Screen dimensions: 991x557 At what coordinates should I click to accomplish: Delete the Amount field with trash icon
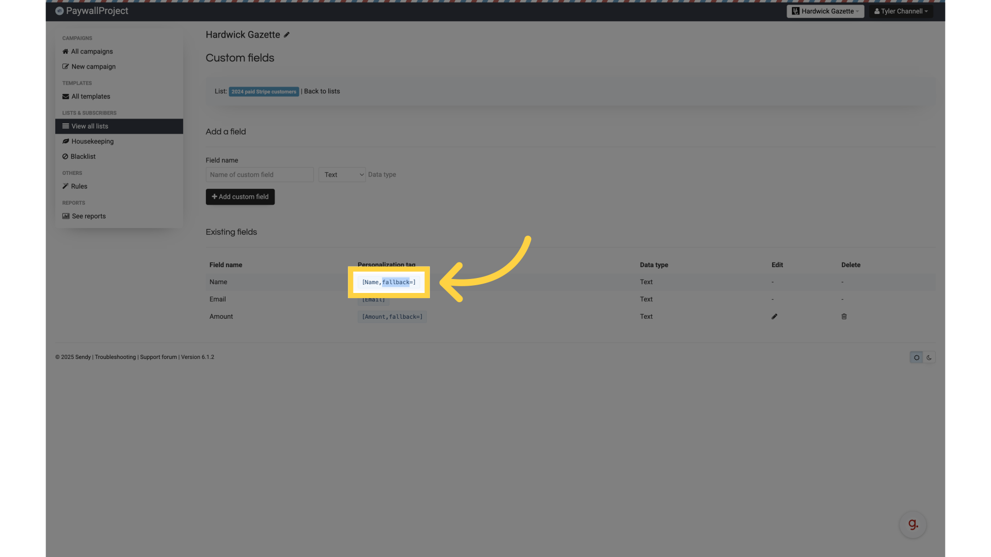(x=844, y=317)
